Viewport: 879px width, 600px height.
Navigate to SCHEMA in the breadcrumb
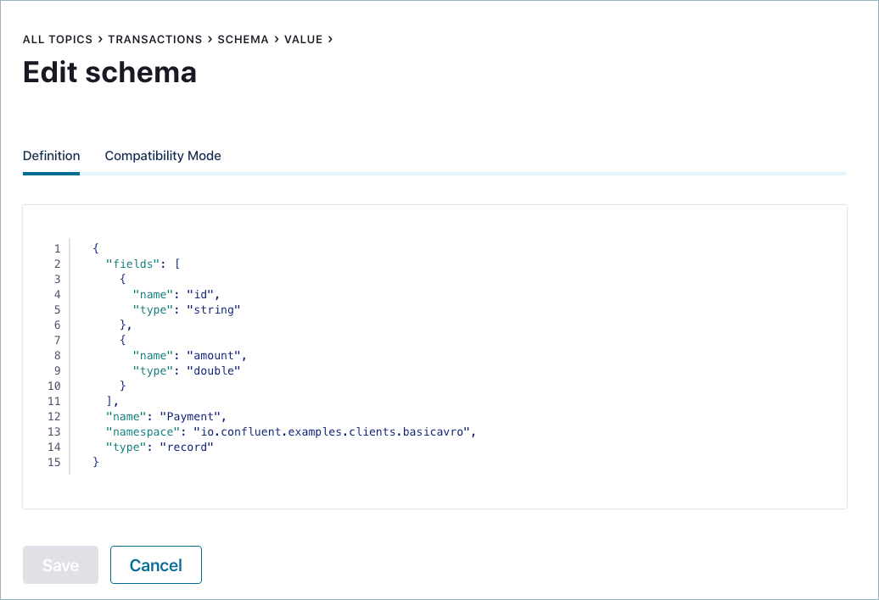pos(243,40)
